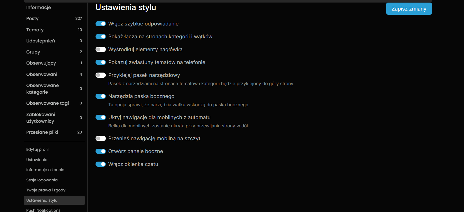464x212 pixels.
Task: Turn off topic teasers on phone
Action: coord(101,62)
